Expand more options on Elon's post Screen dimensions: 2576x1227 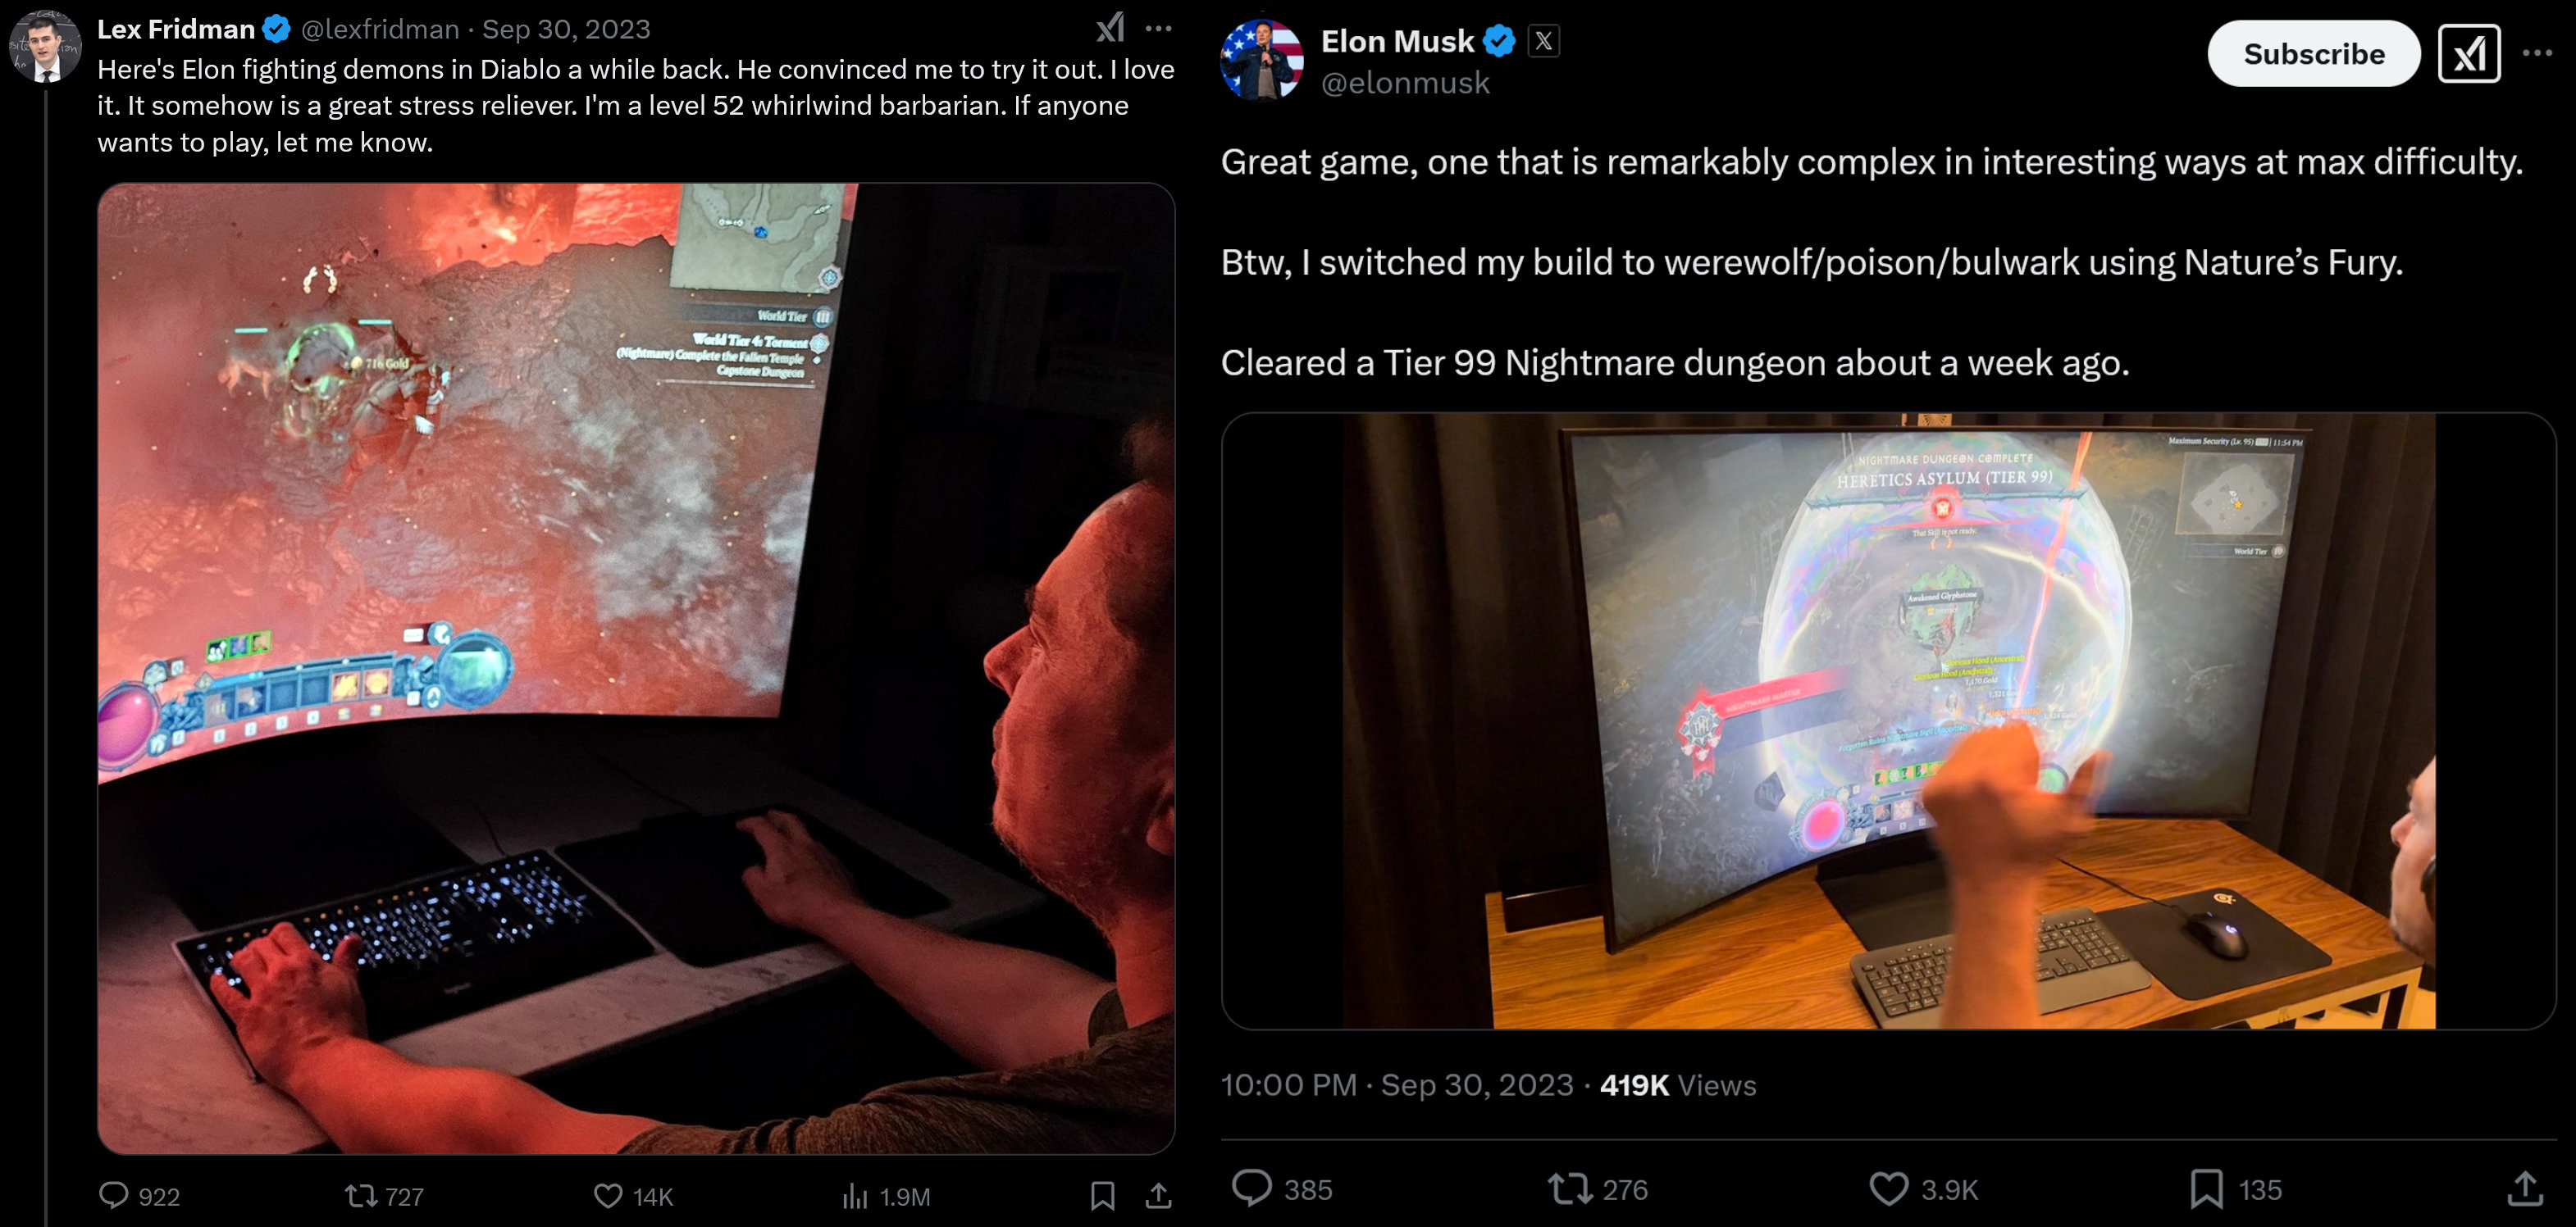[2537, 54]
